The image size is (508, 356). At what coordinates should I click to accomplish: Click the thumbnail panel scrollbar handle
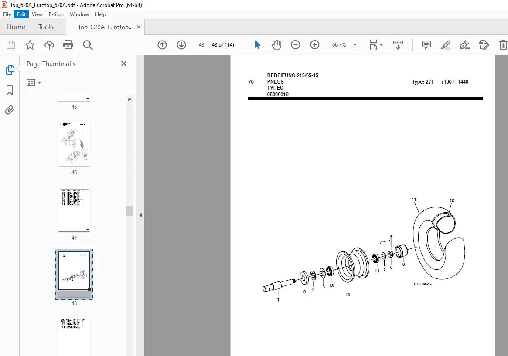pos(130,211)
